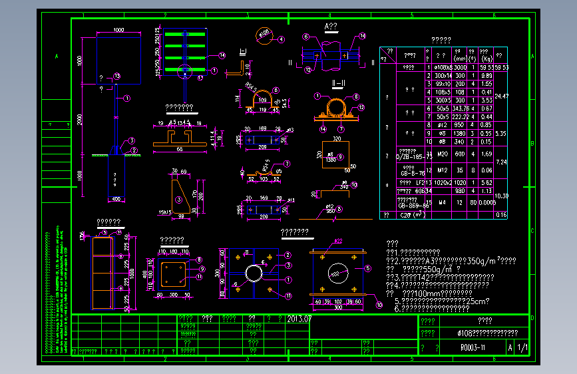
Task: Click the drawing number R0003-11
Action: 473,347
